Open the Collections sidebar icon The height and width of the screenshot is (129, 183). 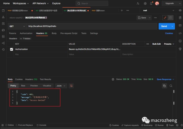pos(3,11)
